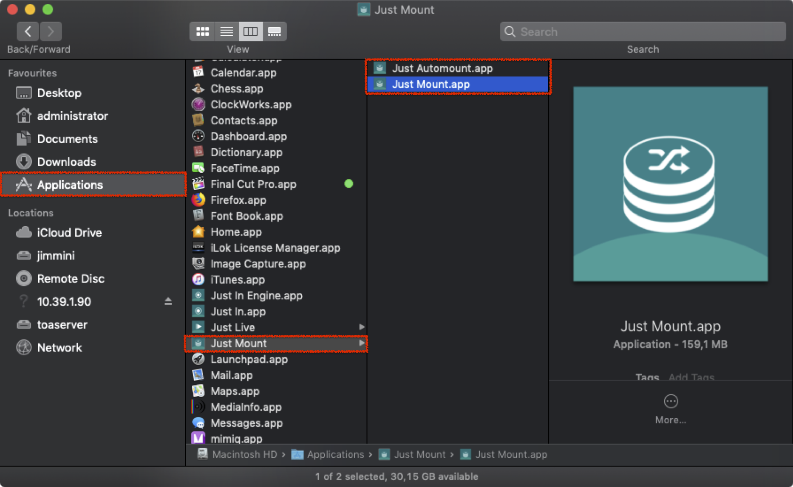
Task: Go forward to next folder
Action: pos(51,31)
